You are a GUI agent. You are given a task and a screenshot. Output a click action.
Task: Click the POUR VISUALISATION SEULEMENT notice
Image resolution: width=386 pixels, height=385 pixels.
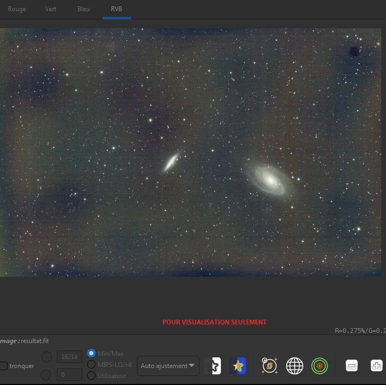coord(215,322)
